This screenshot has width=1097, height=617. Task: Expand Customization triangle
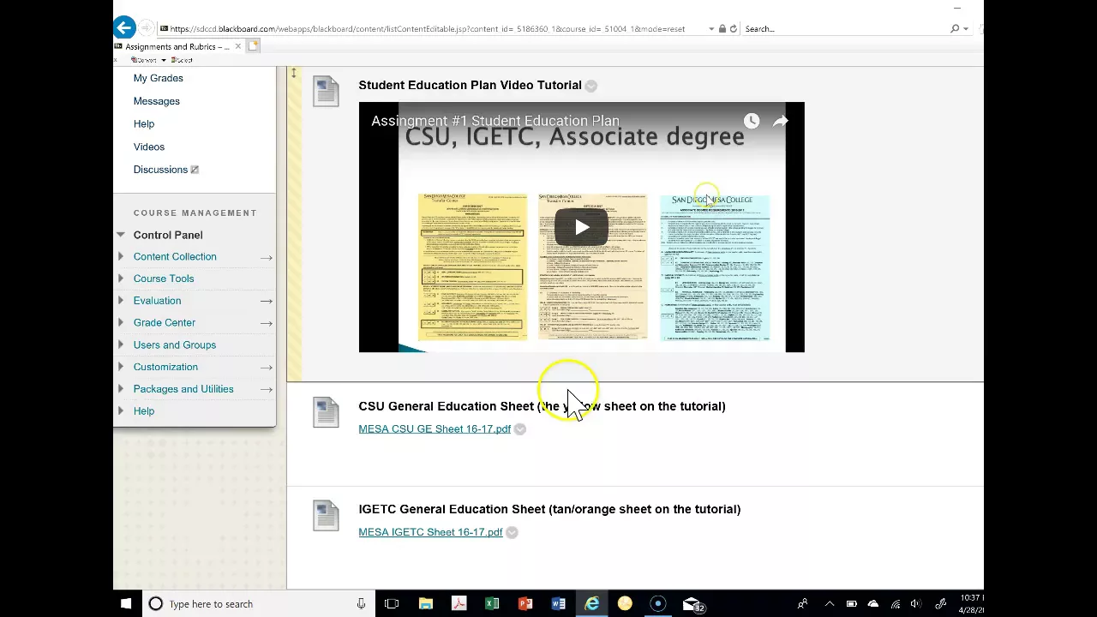[x=121, y=367]
